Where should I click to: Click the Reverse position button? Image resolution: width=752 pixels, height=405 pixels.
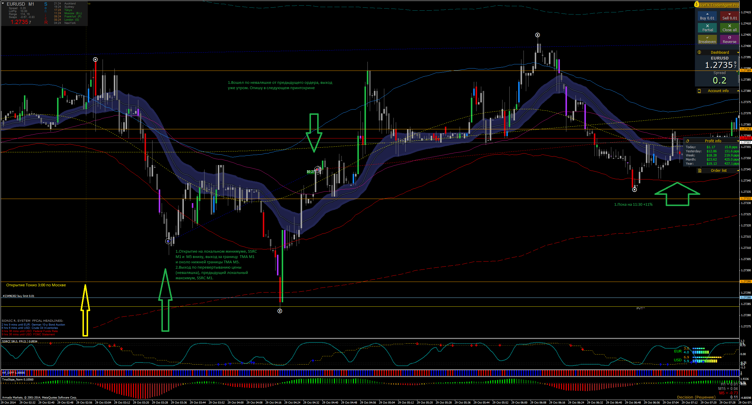point(730,40)
